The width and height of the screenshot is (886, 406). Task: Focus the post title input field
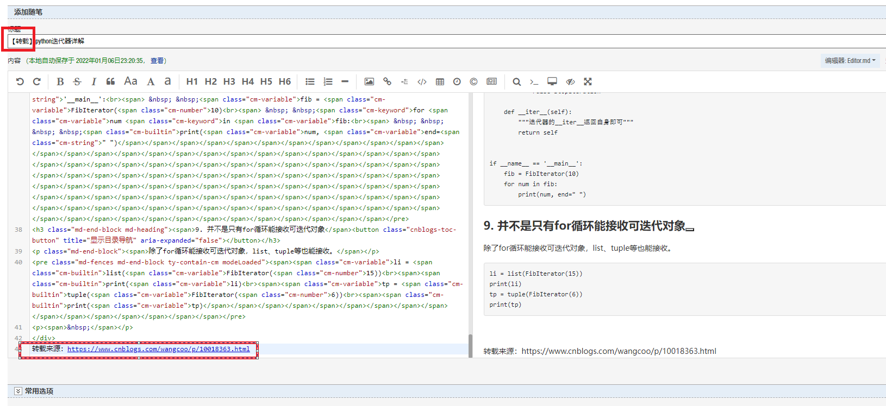click(447, 41)
